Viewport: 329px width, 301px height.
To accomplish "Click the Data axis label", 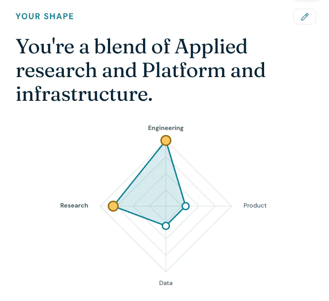I will pyautogui.click(x=166, y=283).
